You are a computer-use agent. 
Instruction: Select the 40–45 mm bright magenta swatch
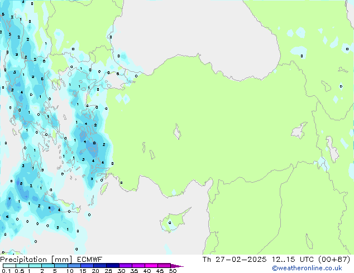(151, 266)
